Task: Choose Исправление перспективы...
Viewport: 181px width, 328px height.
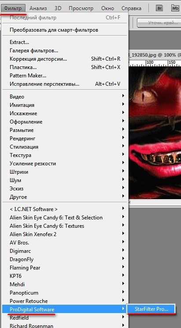Action: coord(65,84)
